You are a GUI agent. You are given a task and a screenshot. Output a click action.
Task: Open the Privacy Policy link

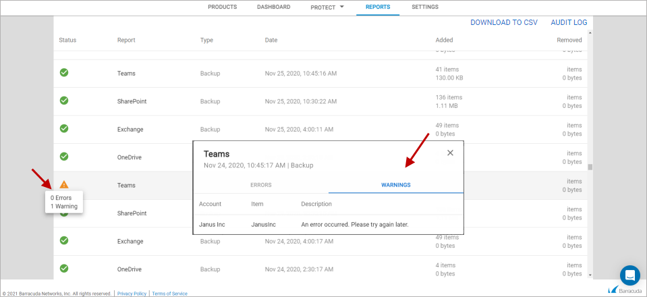click(x=132, y=293)
